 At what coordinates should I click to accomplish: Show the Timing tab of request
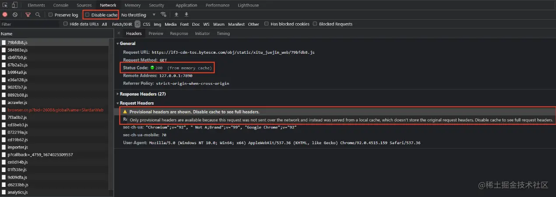click(223, 34)
